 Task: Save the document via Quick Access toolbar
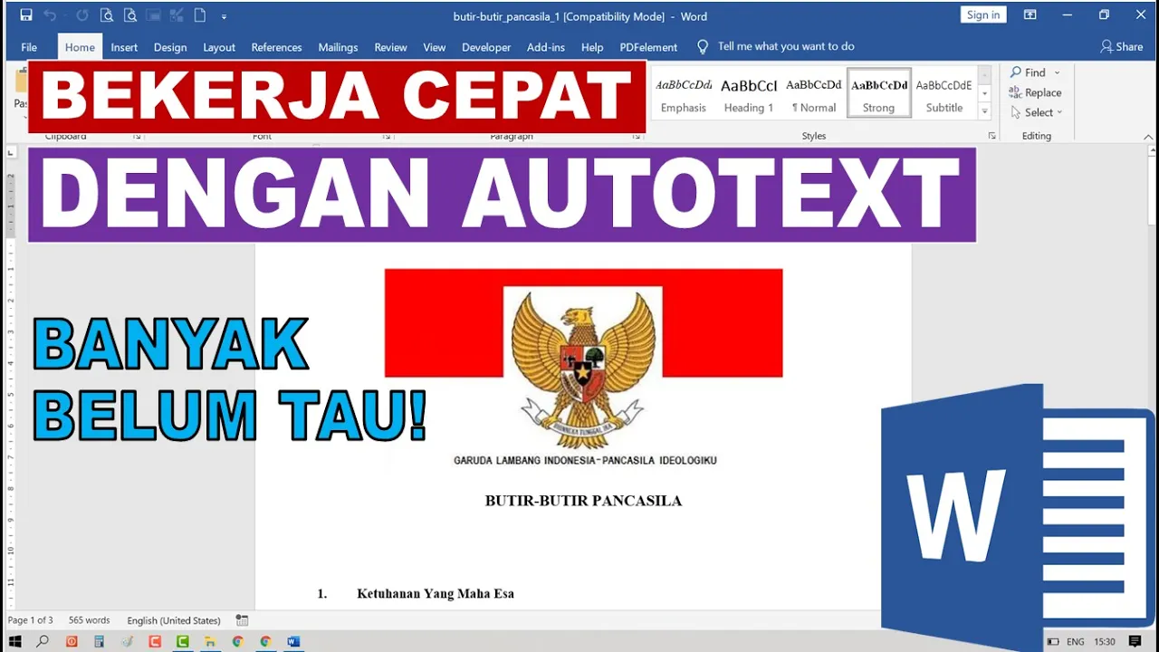click(x=25, y=15)
